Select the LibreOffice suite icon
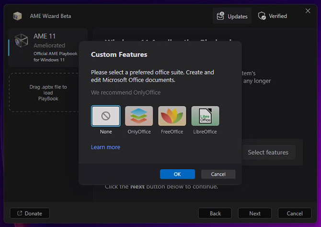Screen dimensions: 321x227 tap(205, 116)
